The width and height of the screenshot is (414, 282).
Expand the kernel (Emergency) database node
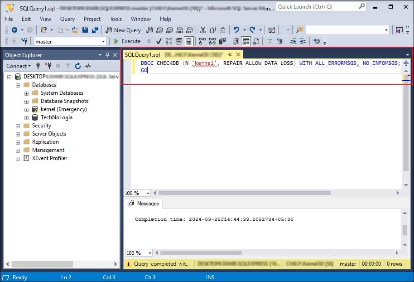click(x=26, y=110)
